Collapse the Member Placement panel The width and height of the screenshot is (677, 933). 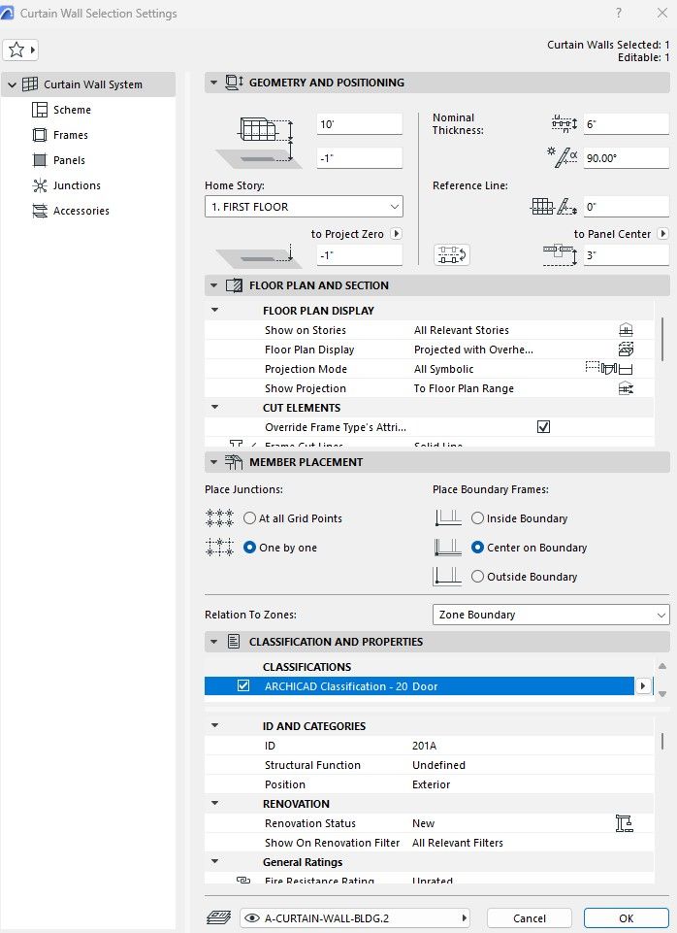point(214,462)
